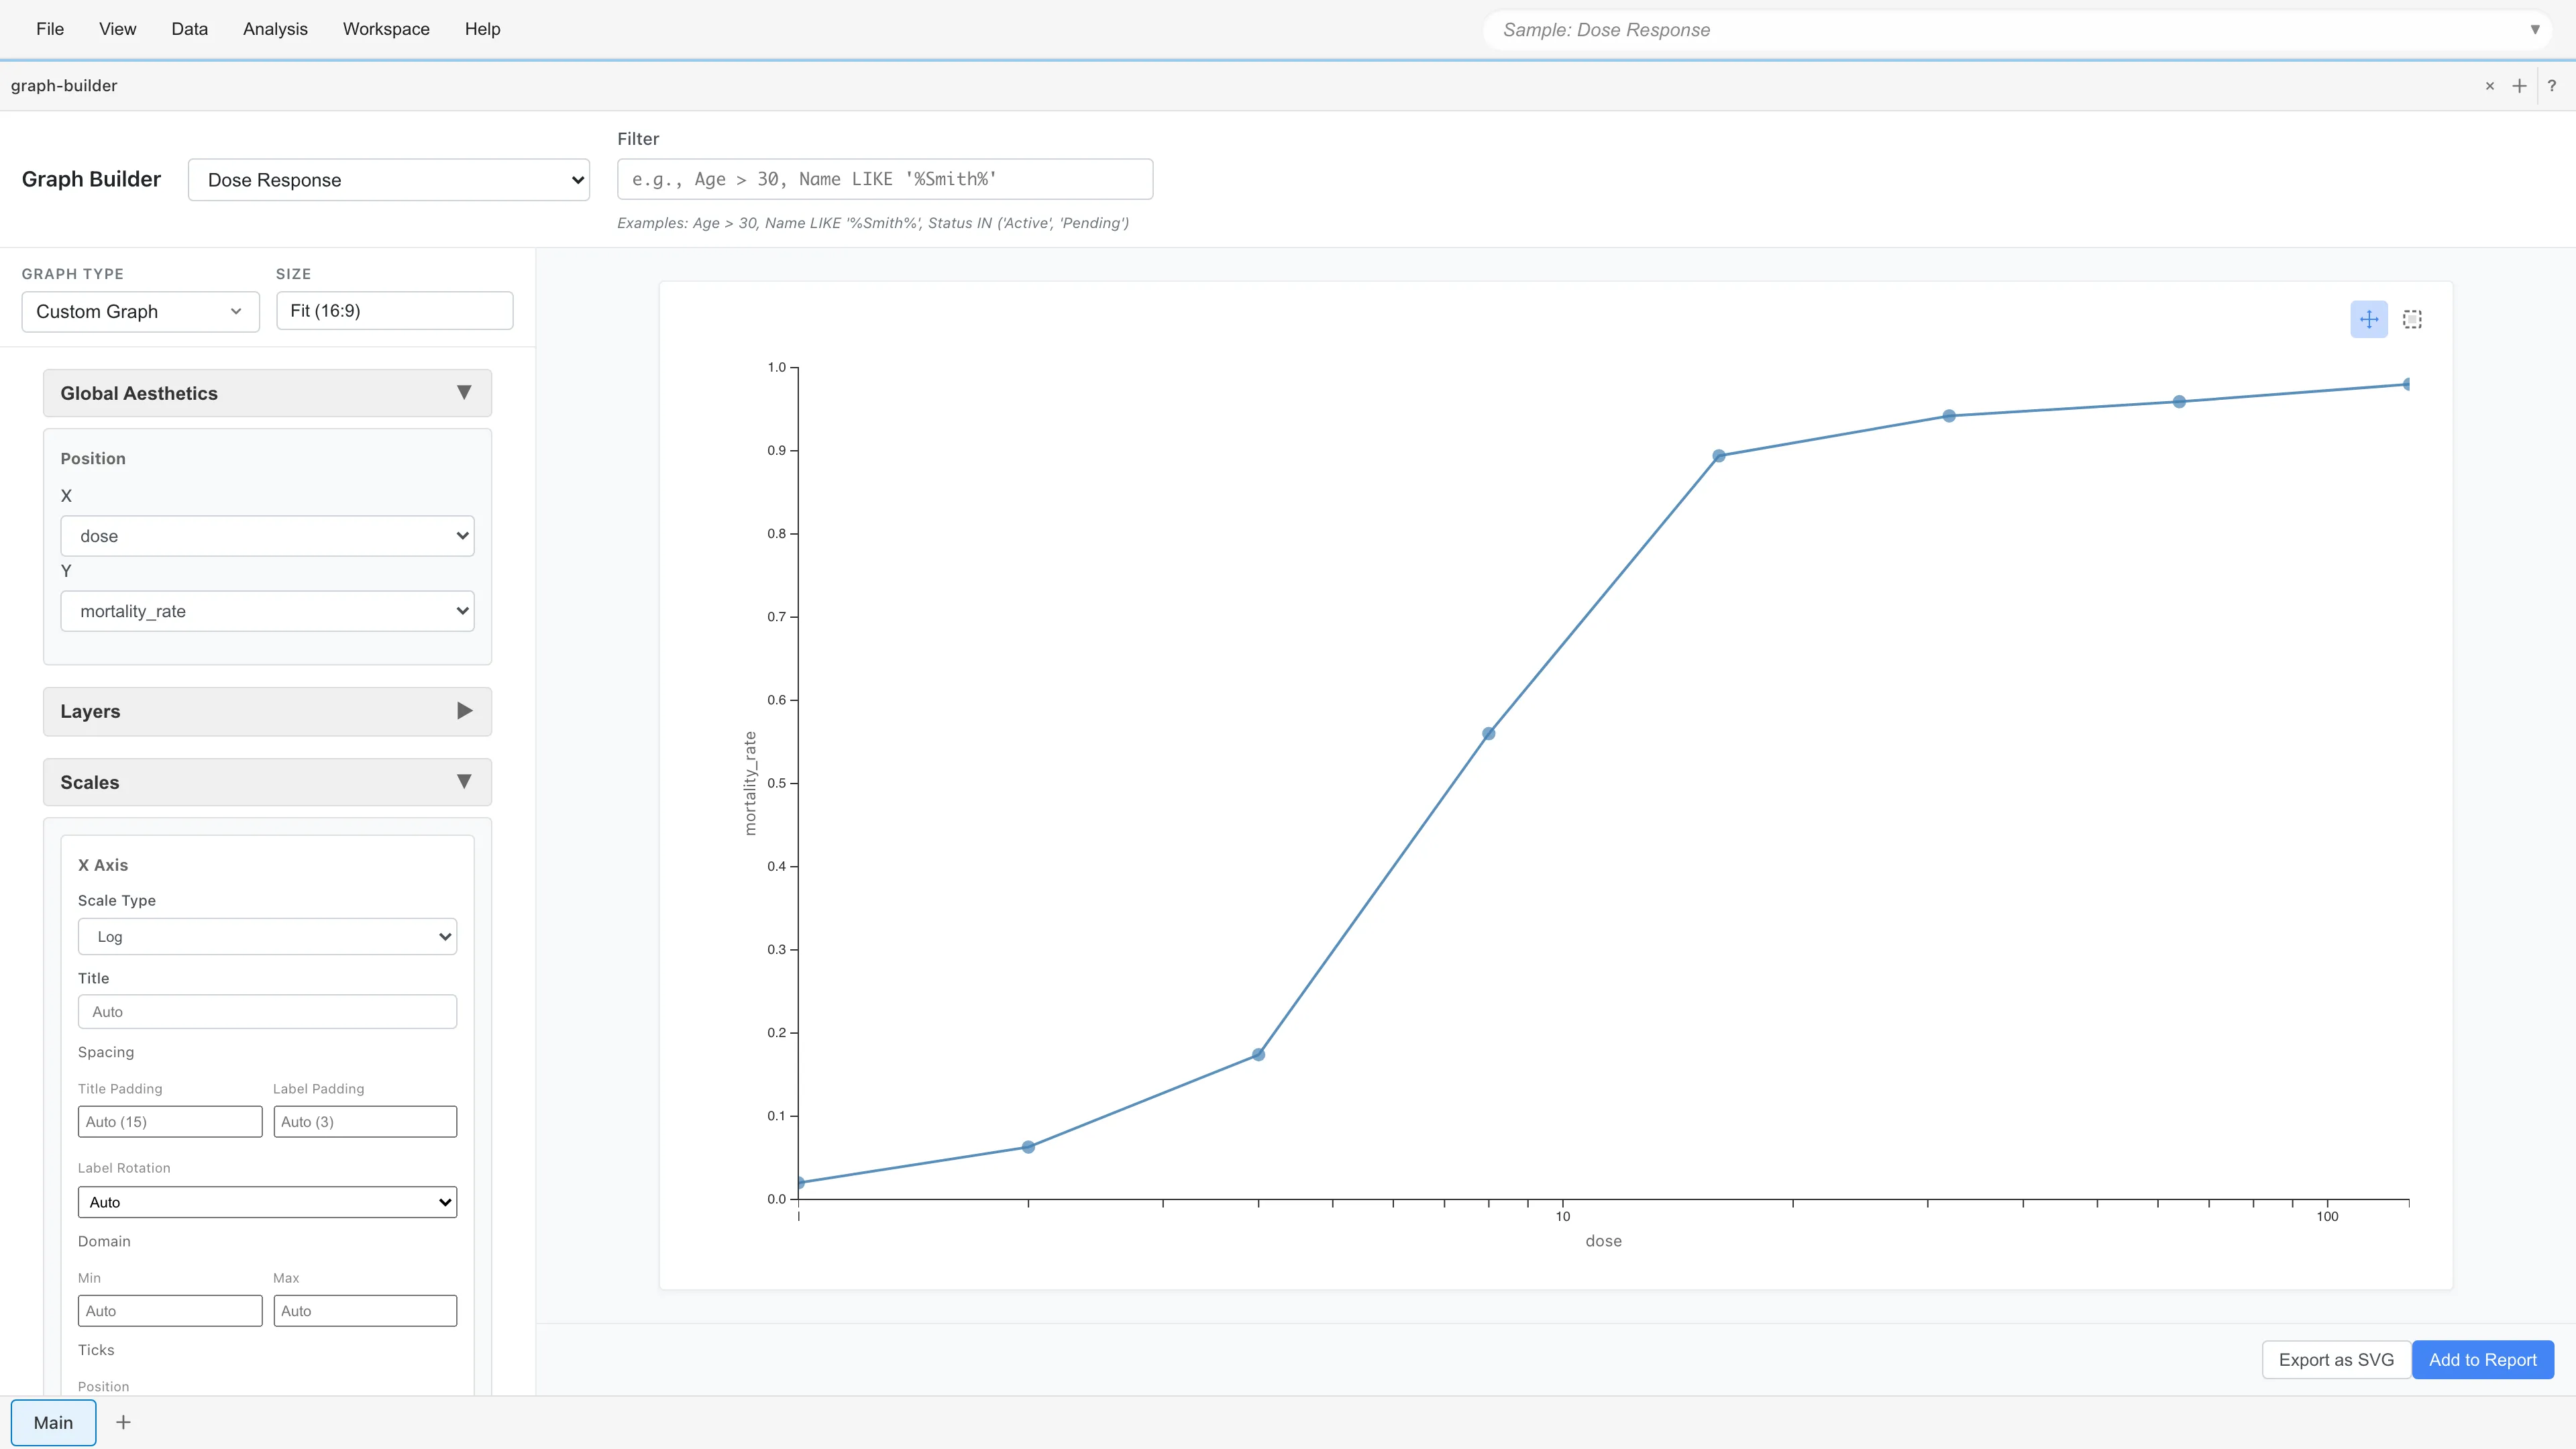Open the X position dose dropdown

266,536
